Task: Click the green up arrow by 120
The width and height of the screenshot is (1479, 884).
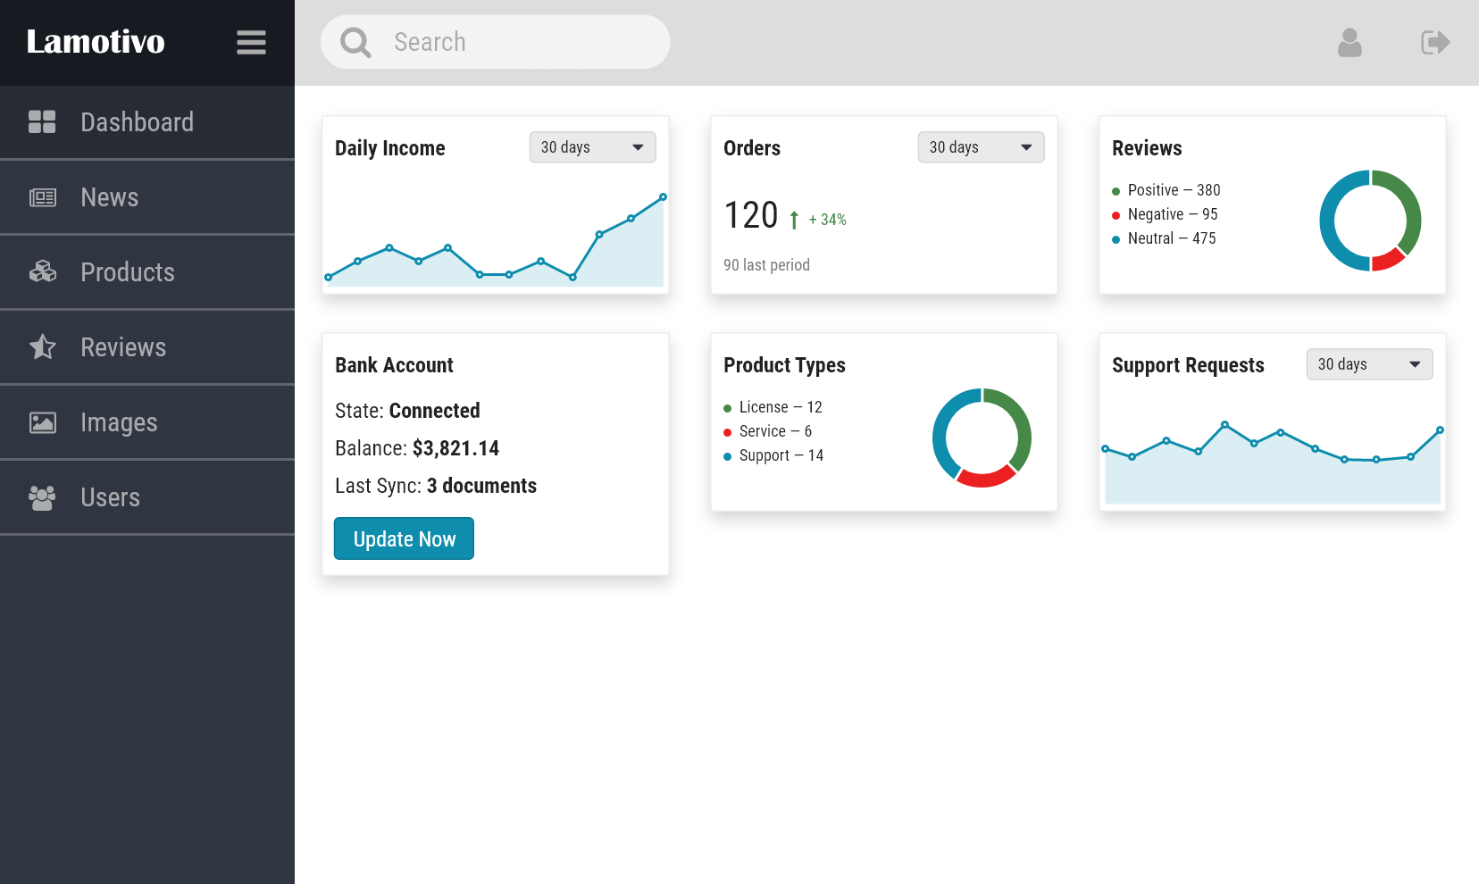Action: pyautogui.click(x=794, y=219)
